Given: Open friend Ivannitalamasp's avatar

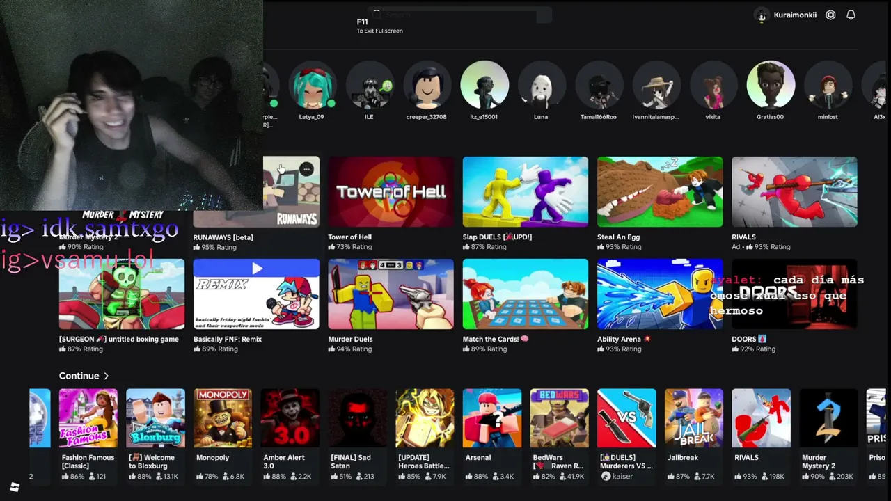Looking at the screenshot, I should click(656, 85).
